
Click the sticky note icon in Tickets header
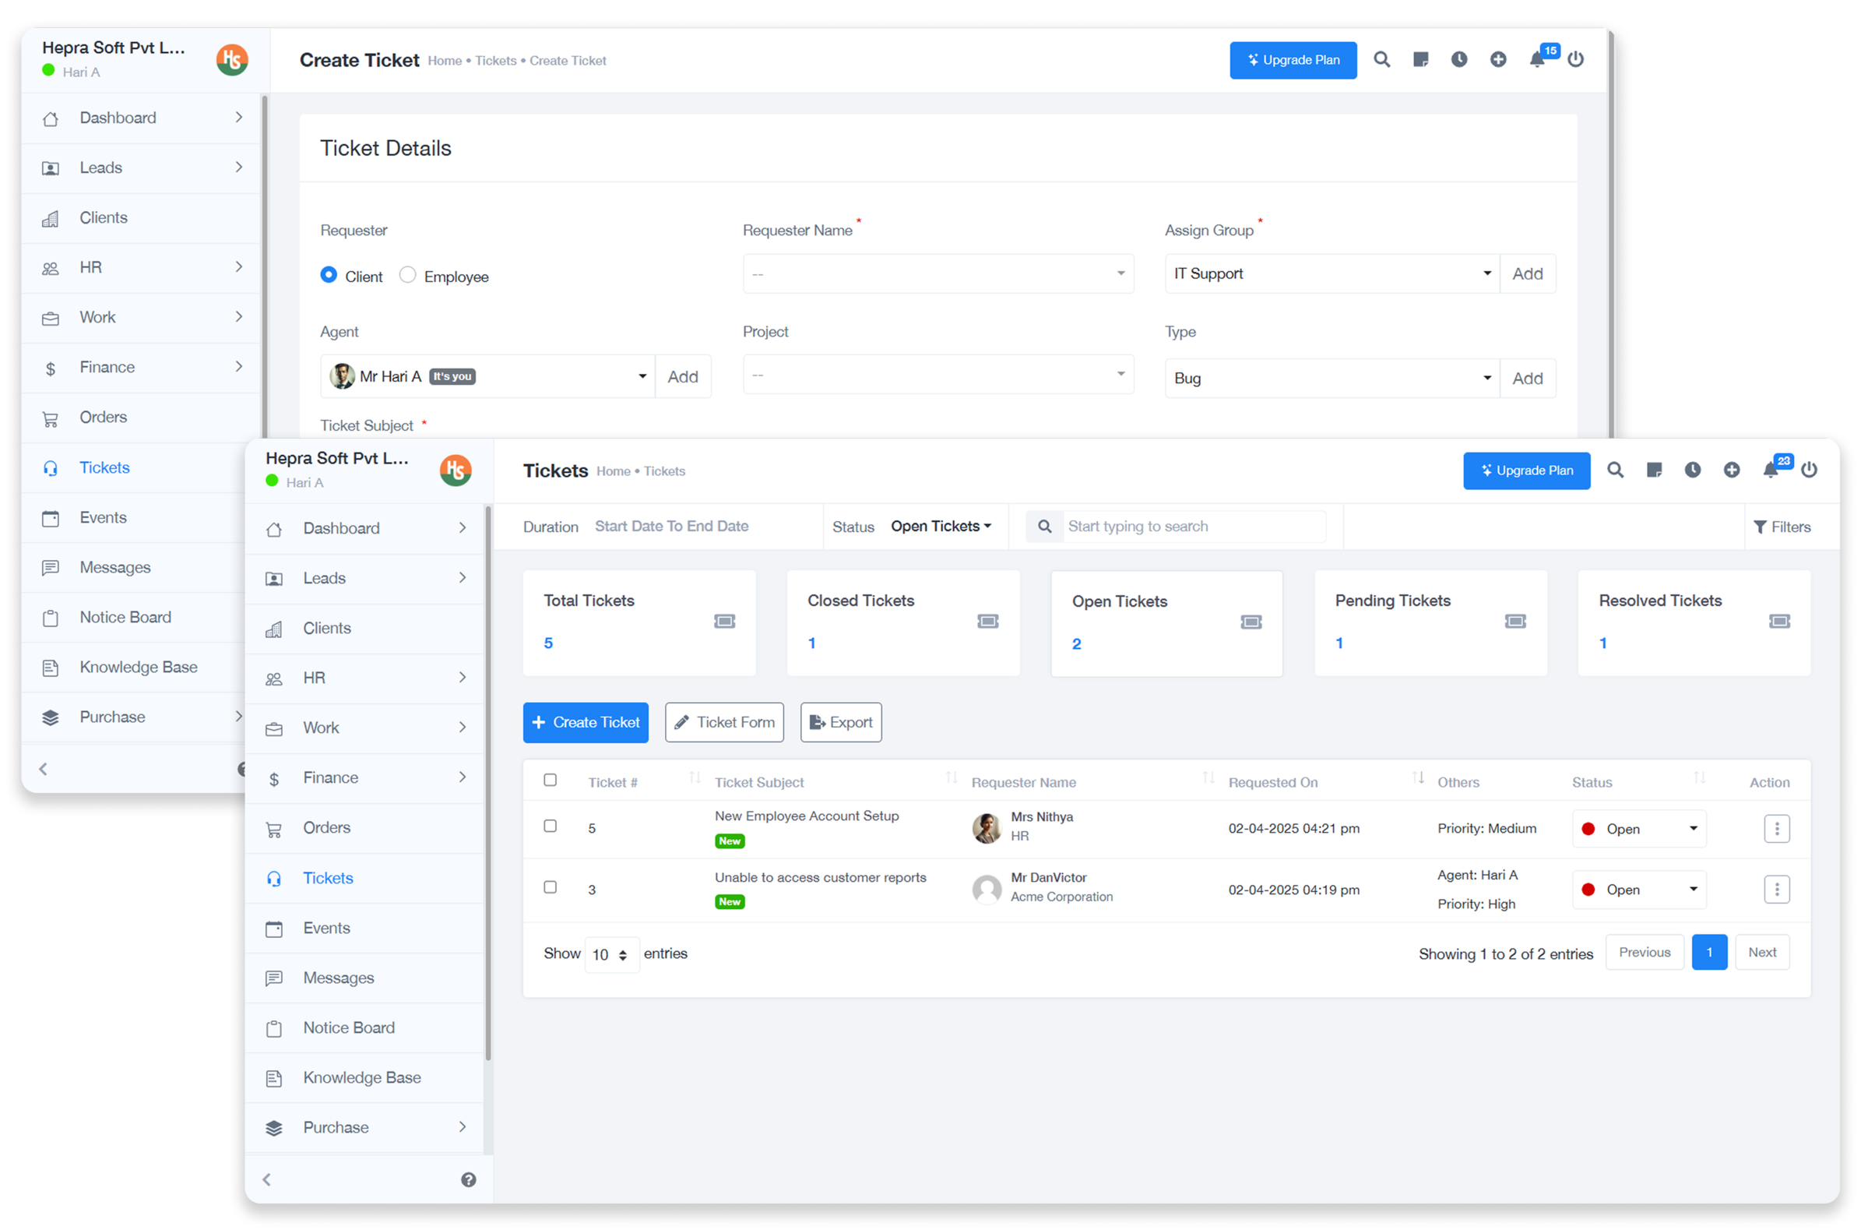pos(1654,470)
